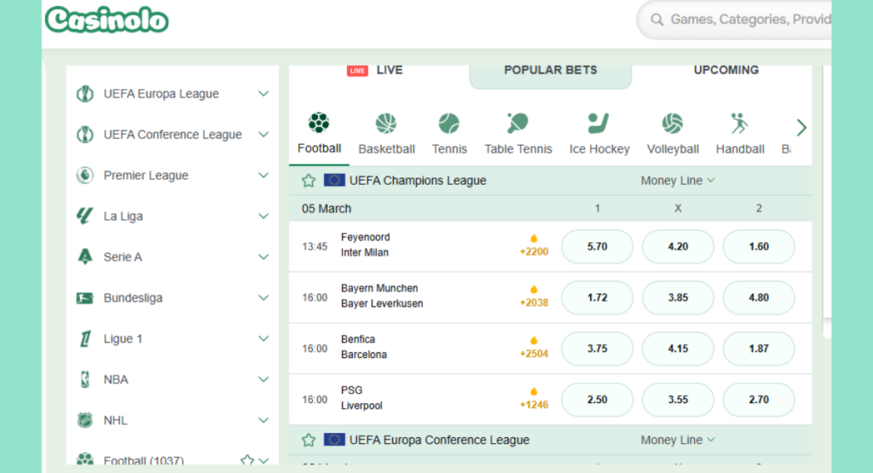Open the Benfica vs Barcelona match
Viewport: 873px width, 473px height.
[x=363, y=347]
